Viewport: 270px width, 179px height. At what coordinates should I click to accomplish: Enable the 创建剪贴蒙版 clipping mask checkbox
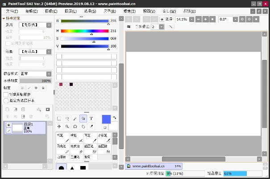pyautogui.click(x=5, y=94)
